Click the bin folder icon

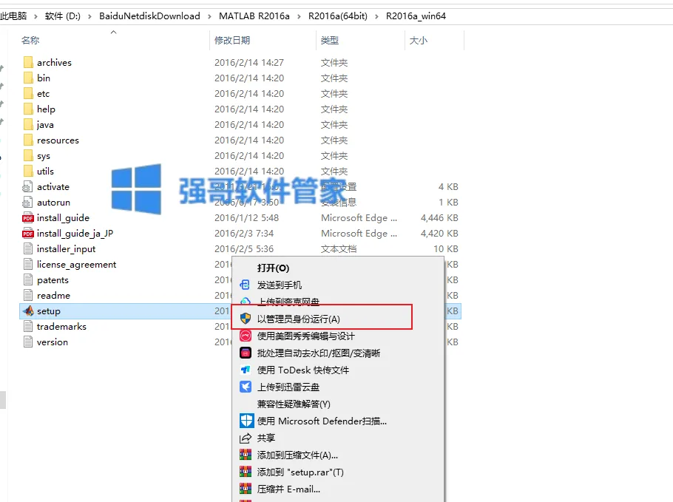[28, 78]
